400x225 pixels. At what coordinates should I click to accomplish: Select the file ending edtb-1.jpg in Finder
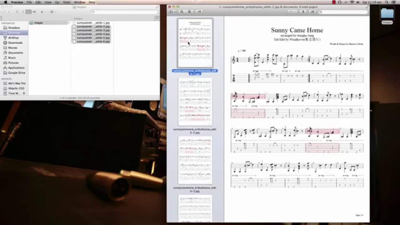click(x=91, y=23)
